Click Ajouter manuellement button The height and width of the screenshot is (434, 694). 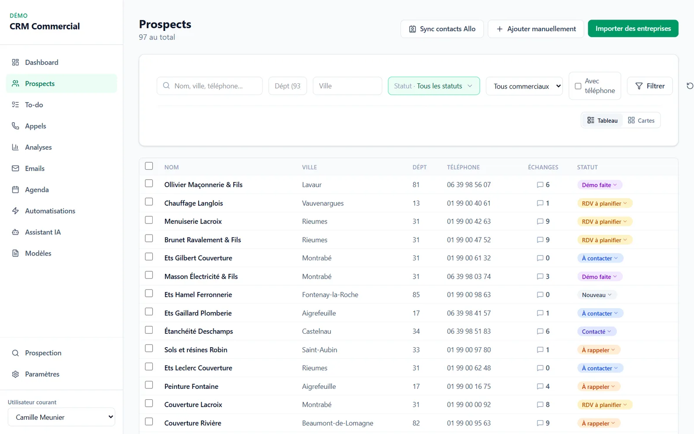[x=536, y=29]
